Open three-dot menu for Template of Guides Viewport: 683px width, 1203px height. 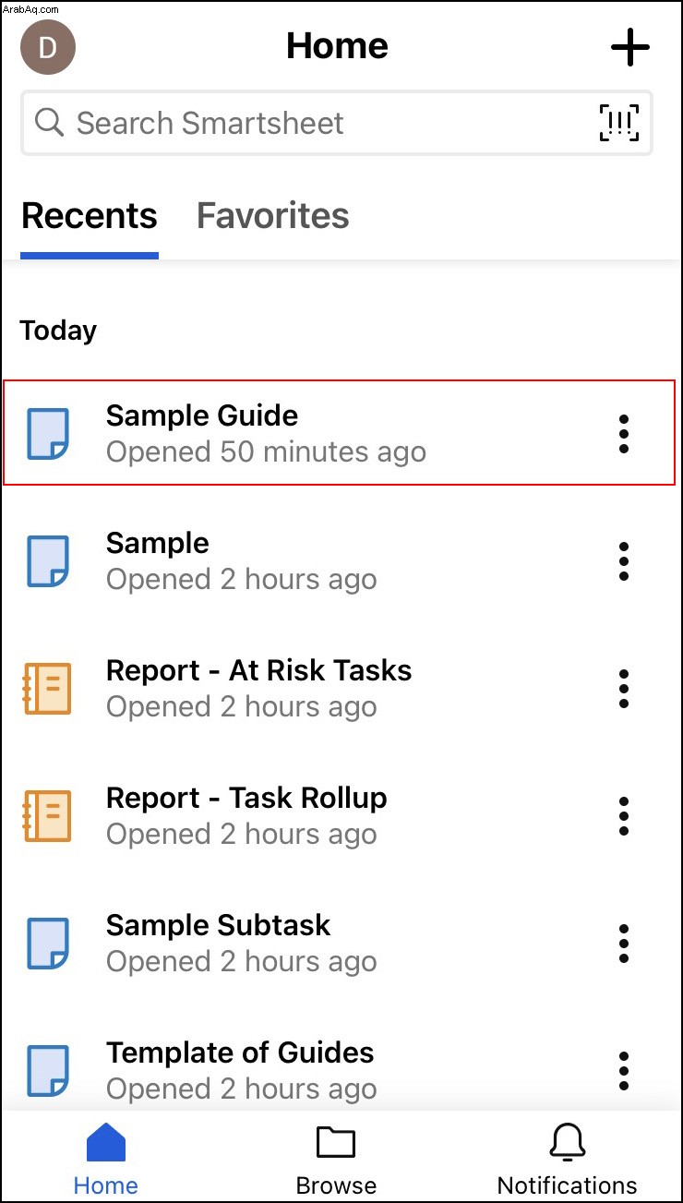[x=624, y=1071]
